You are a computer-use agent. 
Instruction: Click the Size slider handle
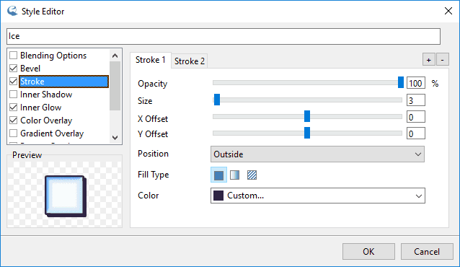[217, 100]
